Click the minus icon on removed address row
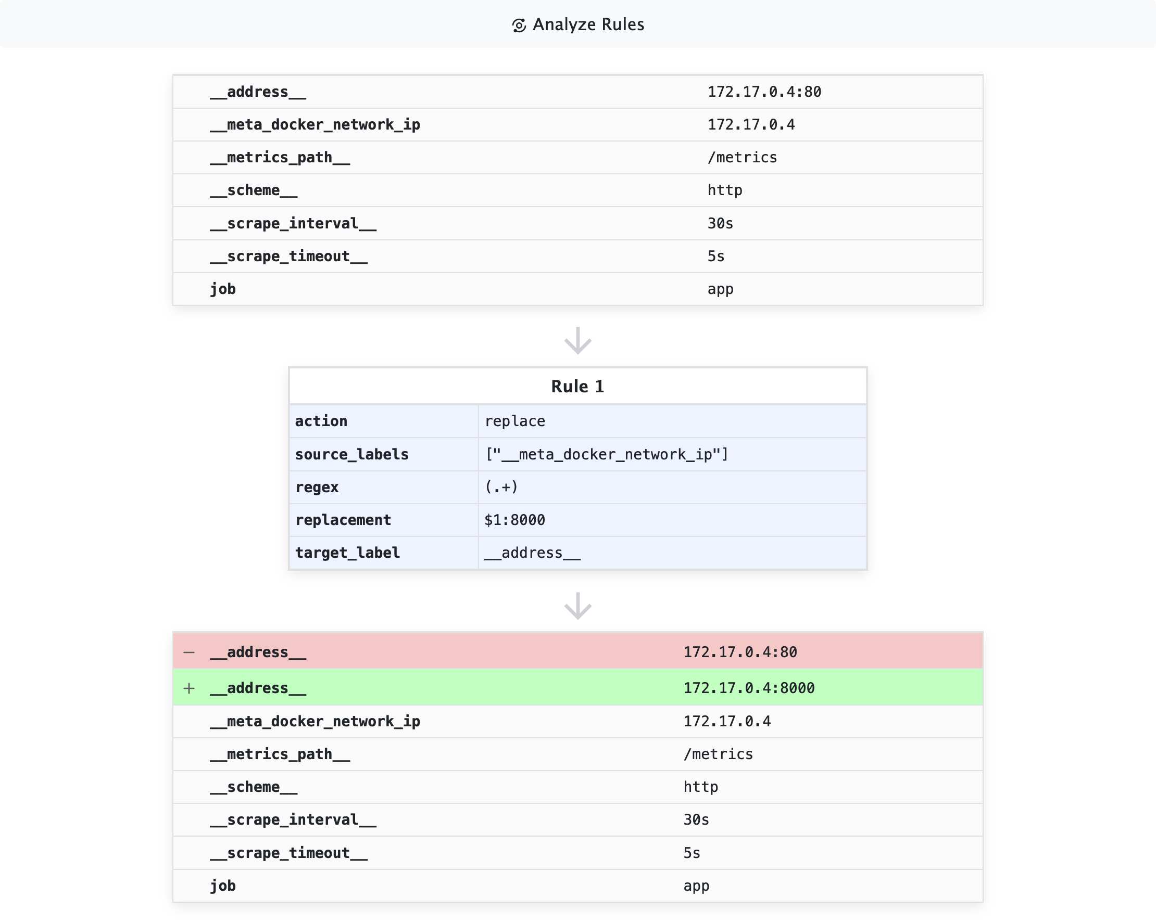This screenshot has height=923, width=1156. 189,652
